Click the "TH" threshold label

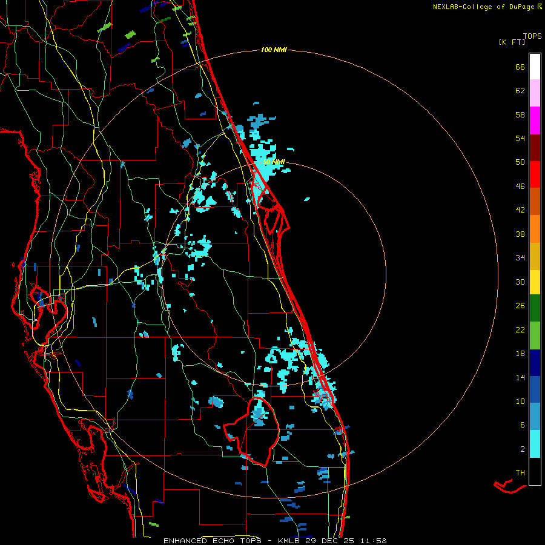pyautogui.click(x=520, y=473)
